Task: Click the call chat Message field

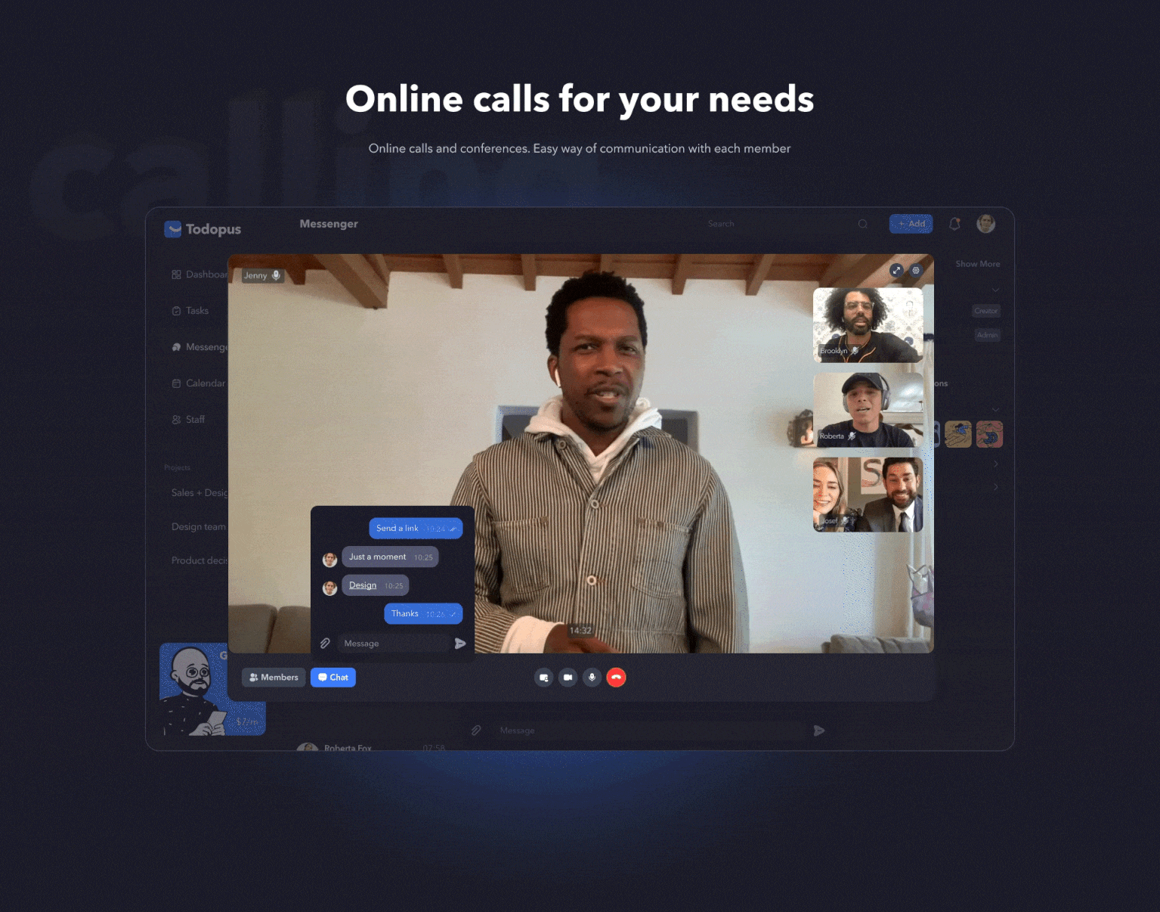Action: (x=393, y=644)
